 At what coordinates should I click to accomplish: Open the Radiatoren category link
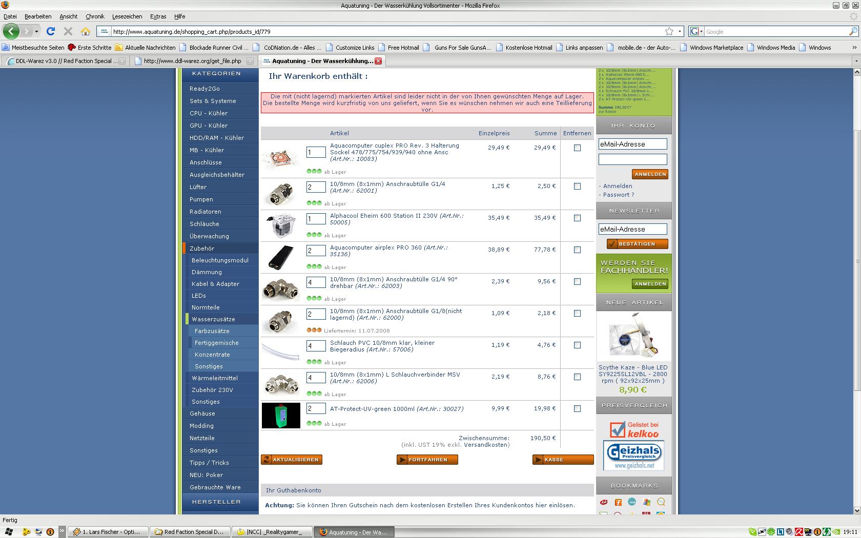click(x=206, y=212)
